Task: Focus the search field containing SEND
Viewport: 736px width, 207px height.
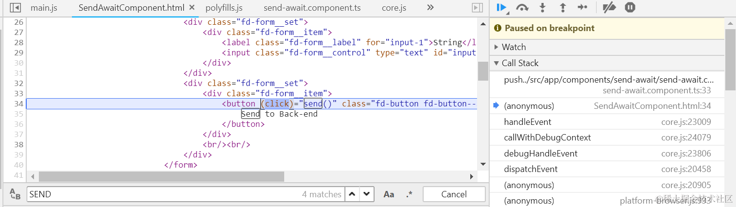Action: (x=186, y=194)
